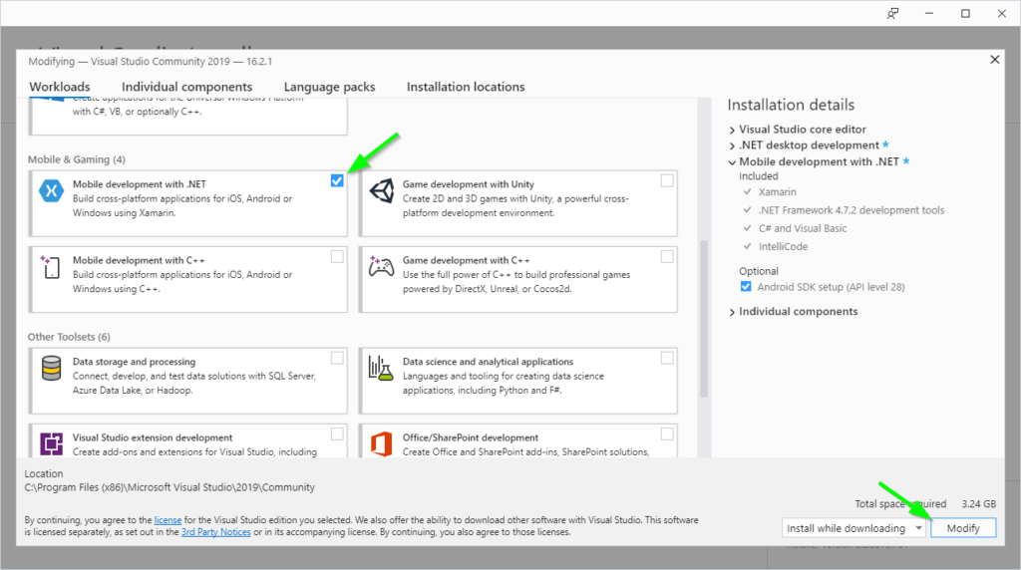Check Office/SharePoint development workload
The height and width of the screenshot is (570, 1021).
tap(667, 434)
